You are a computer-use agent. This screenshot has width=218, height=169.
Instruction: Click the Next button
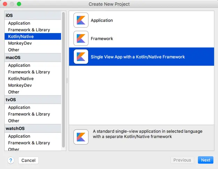[205, 160]
